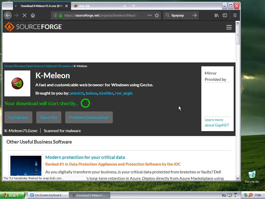Click the page scrollbar down arrow
Viewport: 265px width, 199px height.
238,178
